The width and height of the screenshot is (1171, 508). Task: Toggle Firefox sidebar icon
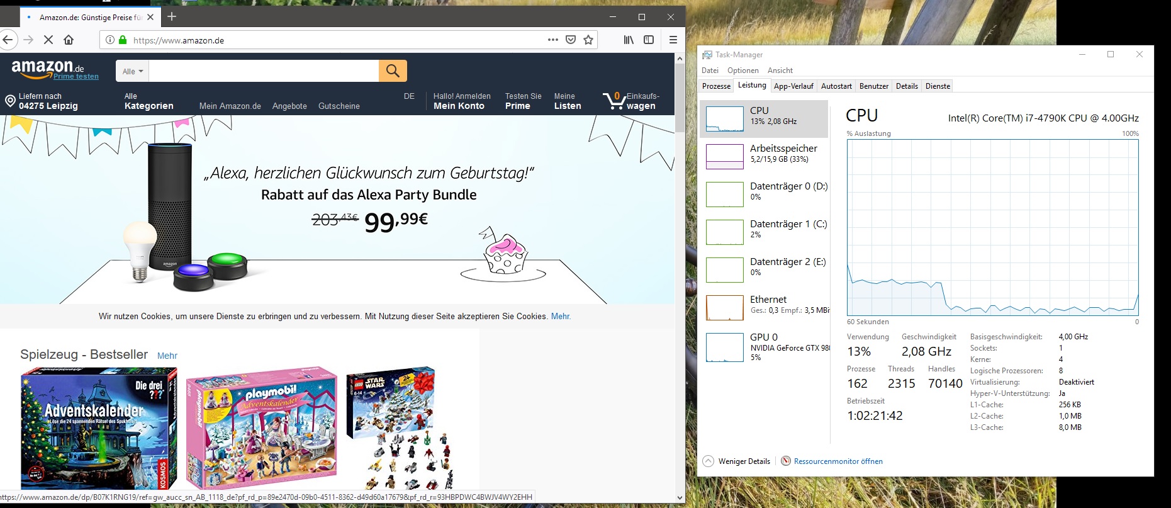click(649, 40)
